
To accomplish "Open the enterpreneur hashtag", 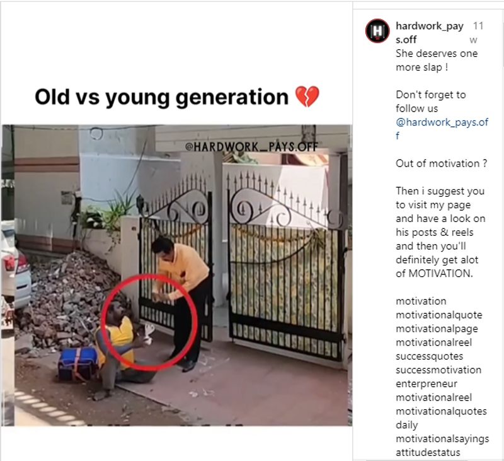I will pos(427,384).
